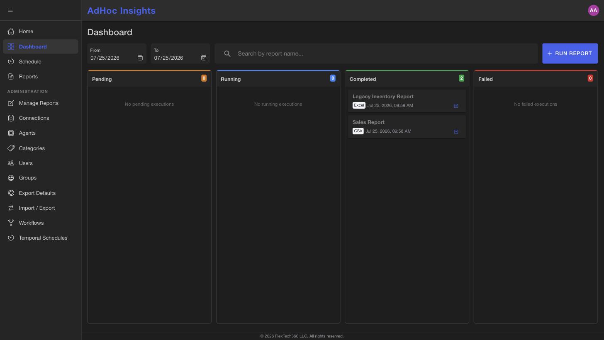Click the To date field value

[x=168, y=58]
